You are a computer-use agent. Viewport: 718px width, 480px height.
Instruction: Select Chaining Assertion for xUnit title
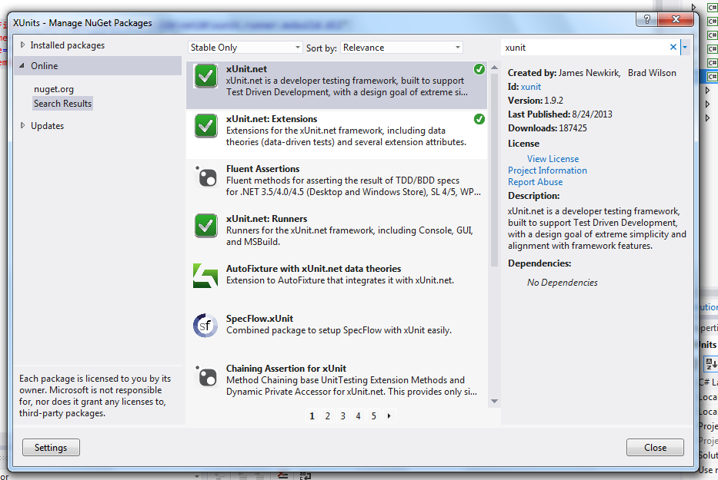286,369
